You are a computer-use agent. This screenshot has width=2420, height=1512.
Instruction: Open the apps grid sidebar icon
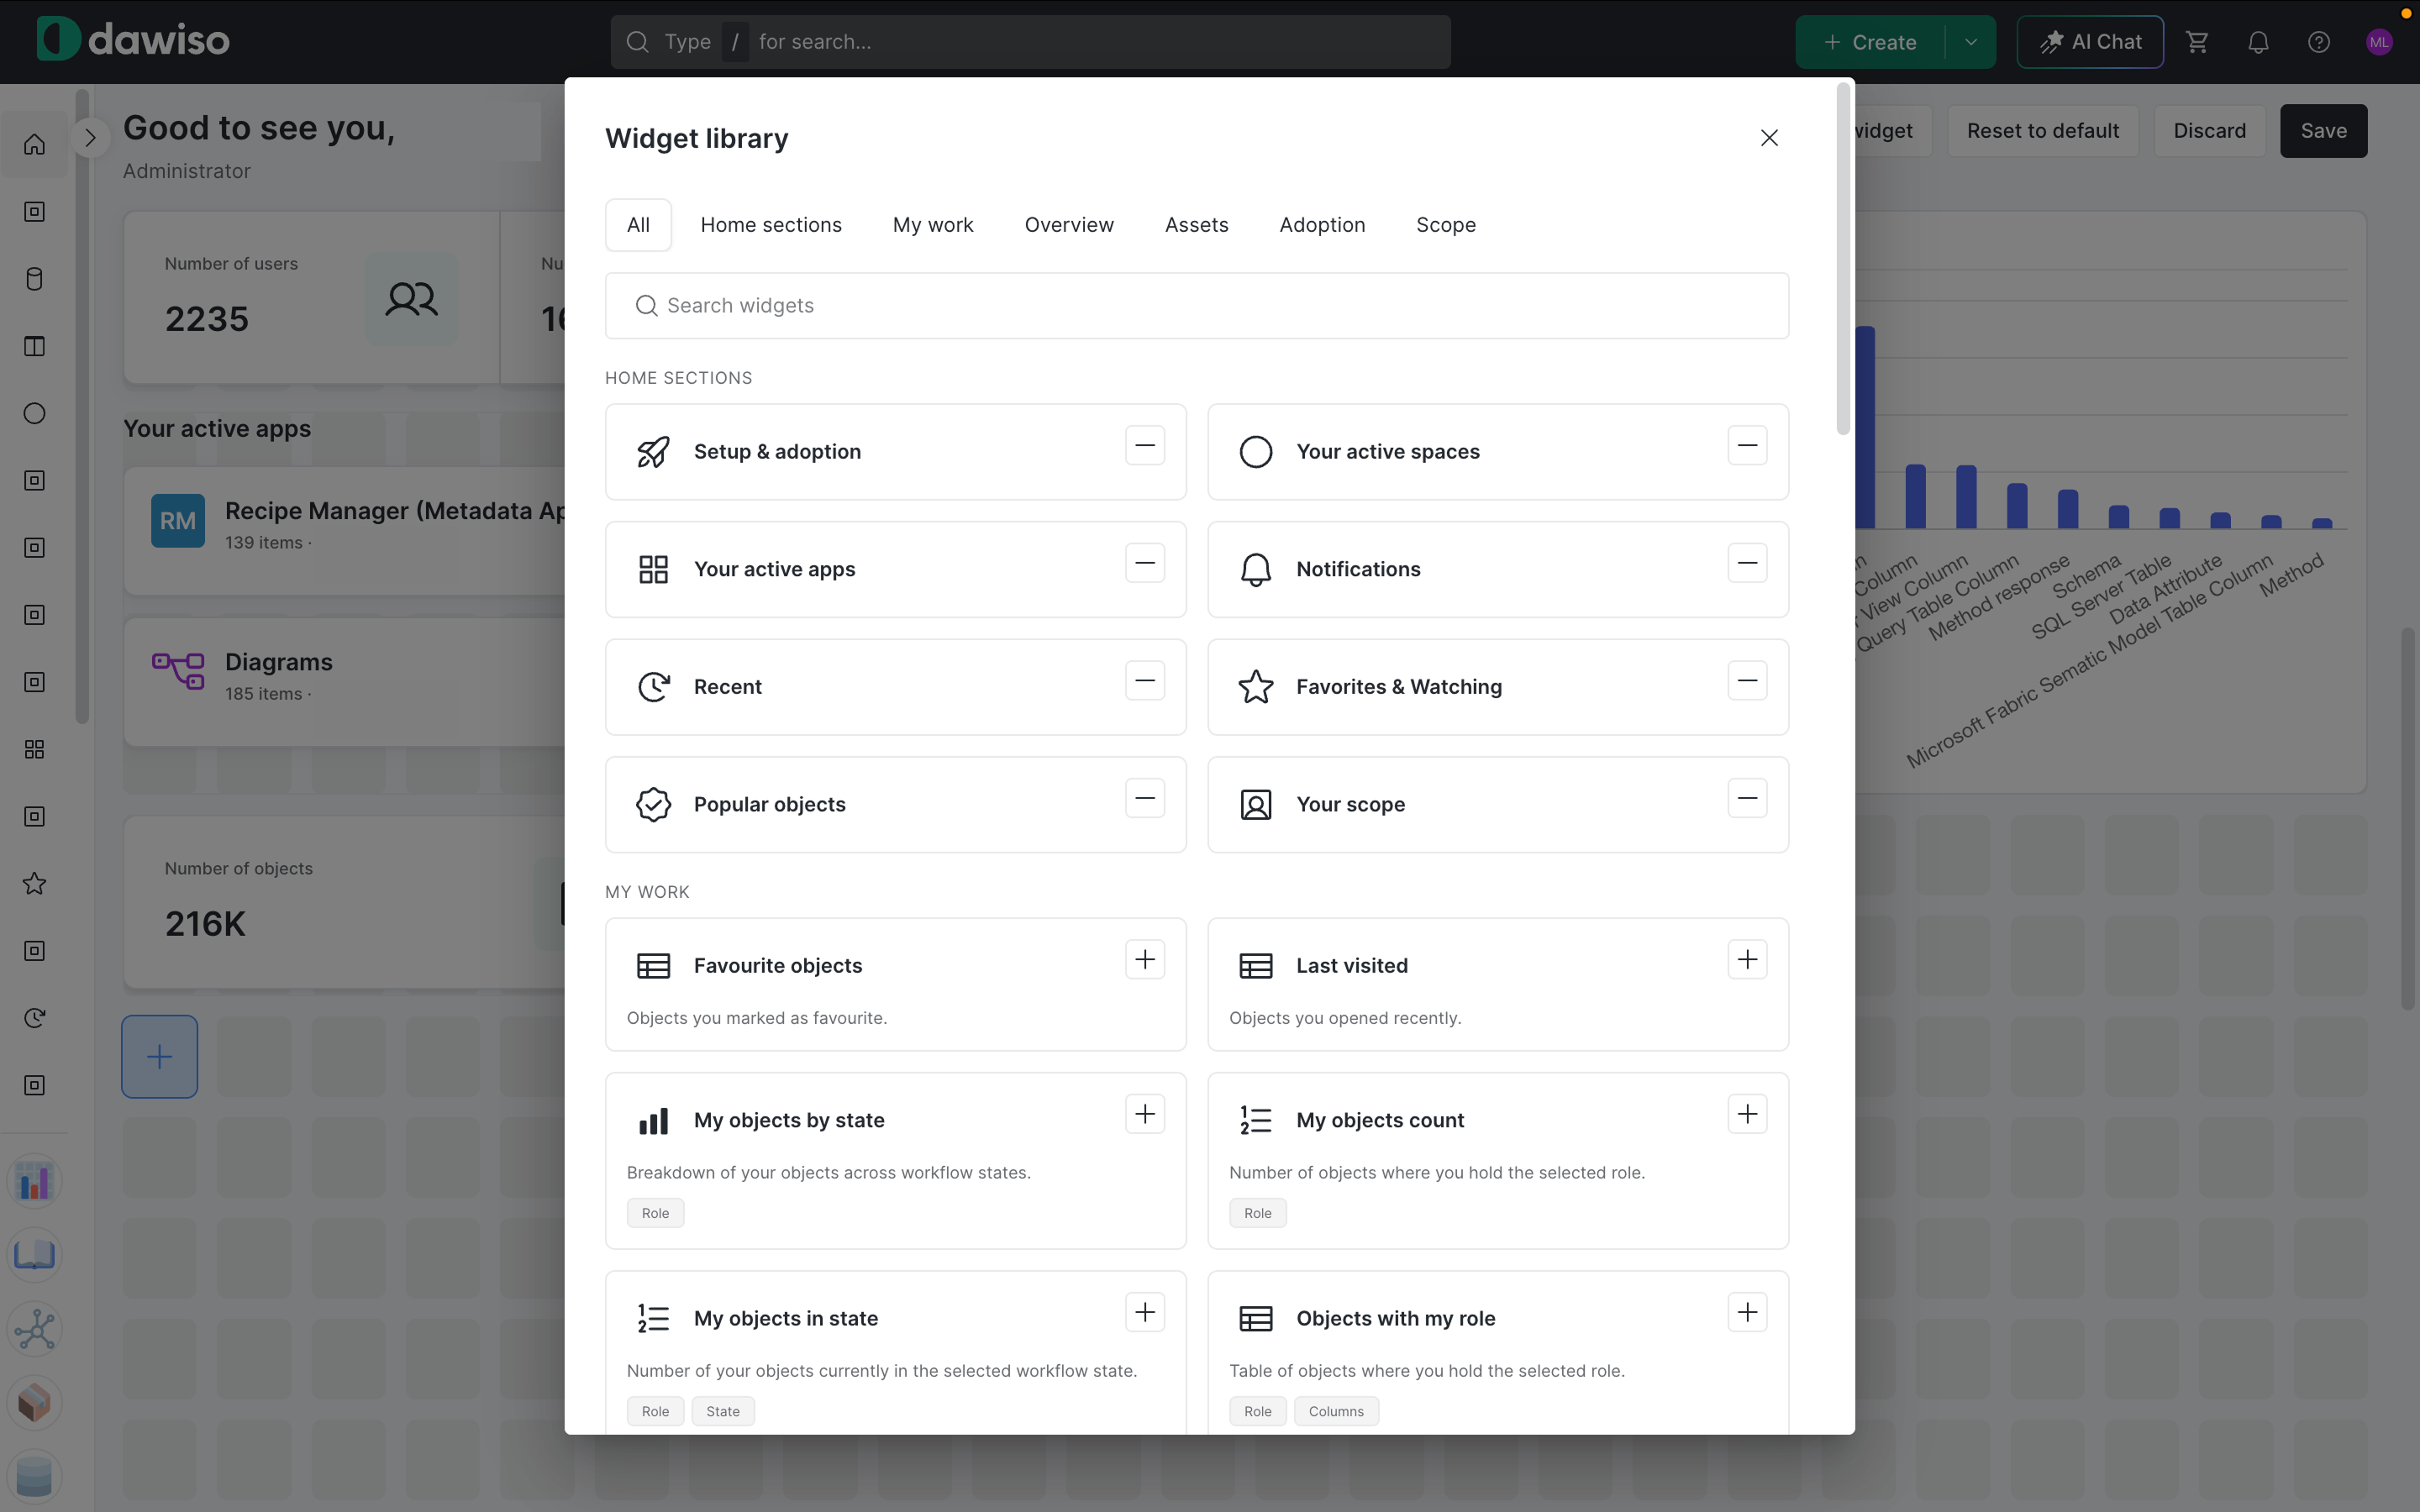pyautogui.click(x=35, y=749)
